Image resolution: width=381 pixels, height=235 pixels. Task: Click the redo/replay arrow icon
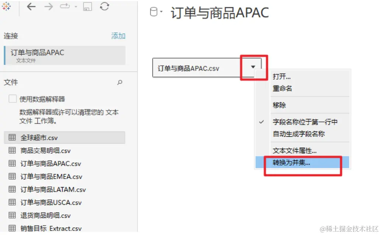[65, 6]
